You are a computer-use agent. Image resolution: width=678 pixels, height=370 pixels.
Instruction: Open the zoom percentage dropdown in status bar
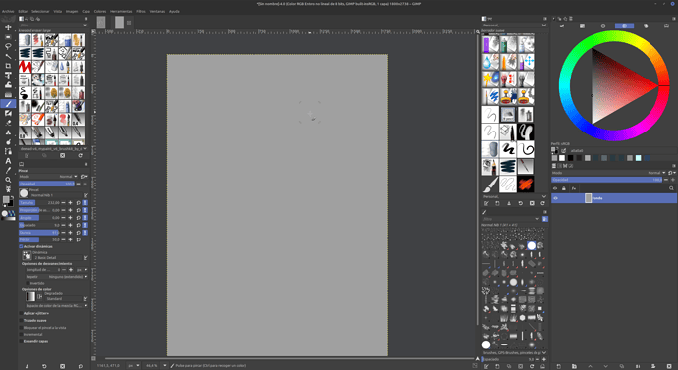164,366
